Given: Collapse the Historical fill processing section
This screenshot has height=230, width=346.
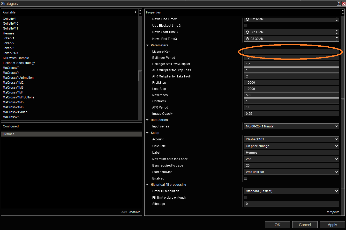Looking at the screenshot, I should (147, 185).
